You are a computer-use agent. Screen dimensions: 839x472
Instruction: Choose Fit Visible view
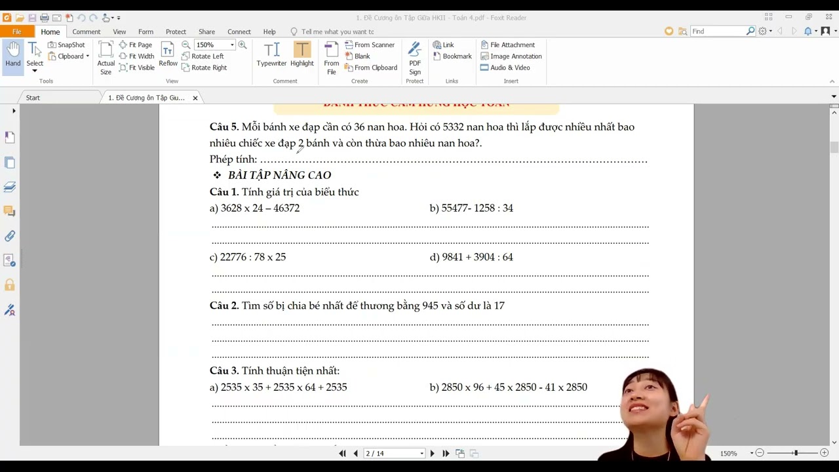click(137, 68)
